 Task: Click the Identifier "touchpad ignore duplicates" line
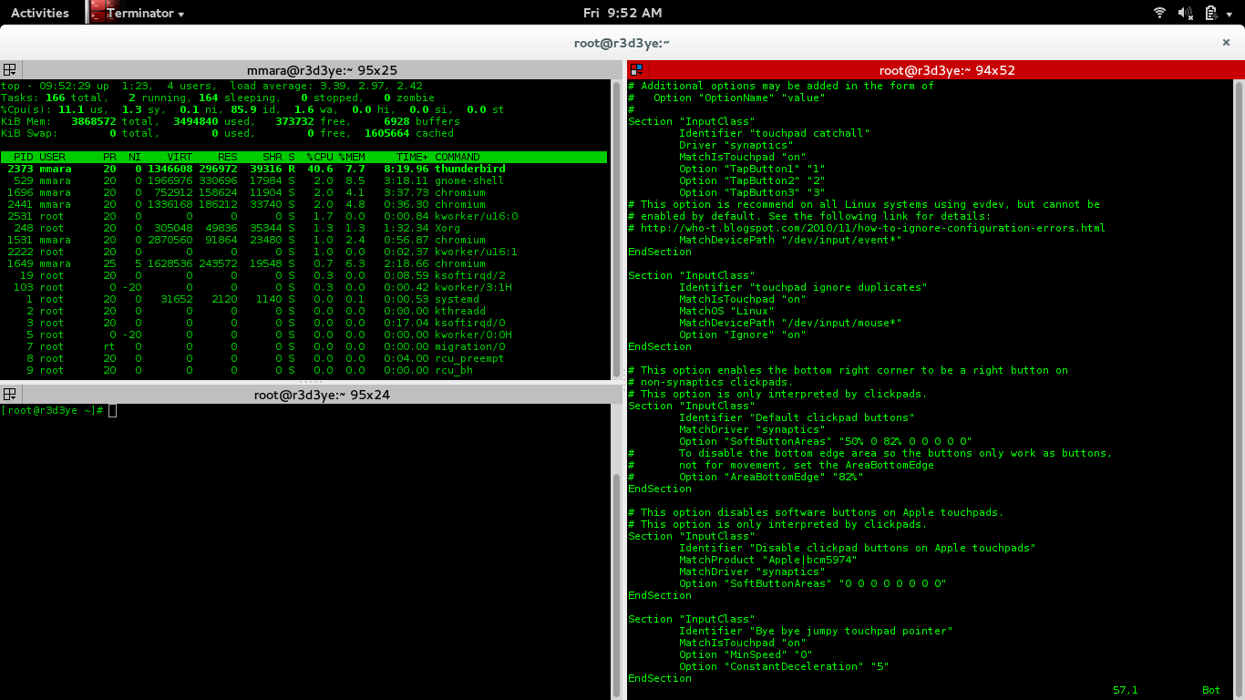pos(803,287)
